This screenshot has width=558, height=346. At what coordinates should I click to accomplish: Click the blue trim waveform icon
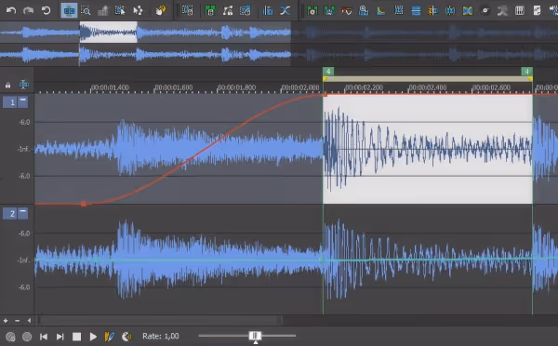tap(450, 10)
